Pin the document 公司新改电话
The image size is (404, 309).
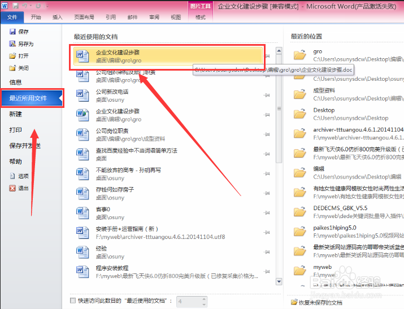[267, 95]
